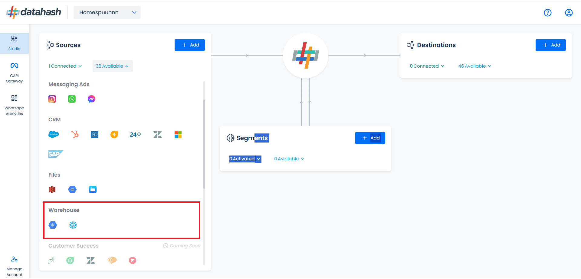The image size is (581, 279).
Task: Click the Files section heading
Action: point(54,175)
